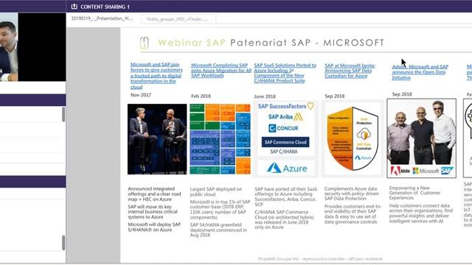Click the slide title 'Patenariat SAP - MICROSOFT'
The height and width of the screenshot is (265, 472).
click(307, 43)
